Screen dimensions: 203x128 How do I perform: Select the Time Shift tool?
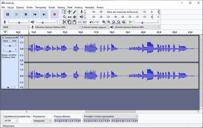70,17
